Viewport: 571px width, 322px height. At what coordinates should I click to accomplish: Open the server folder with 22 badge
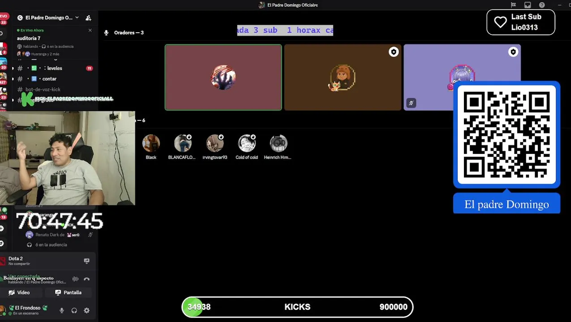click(3, 18)
